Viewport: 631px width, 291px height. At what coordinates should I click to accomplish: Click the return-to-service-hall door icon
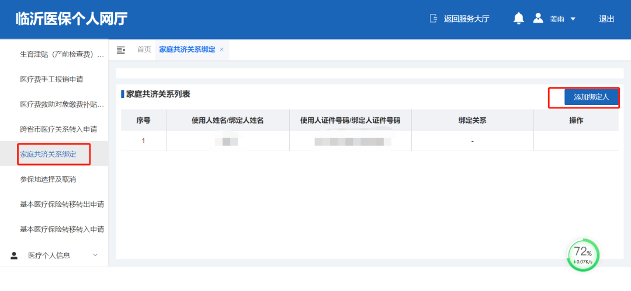pyautogui.click(x=433, y=19)
